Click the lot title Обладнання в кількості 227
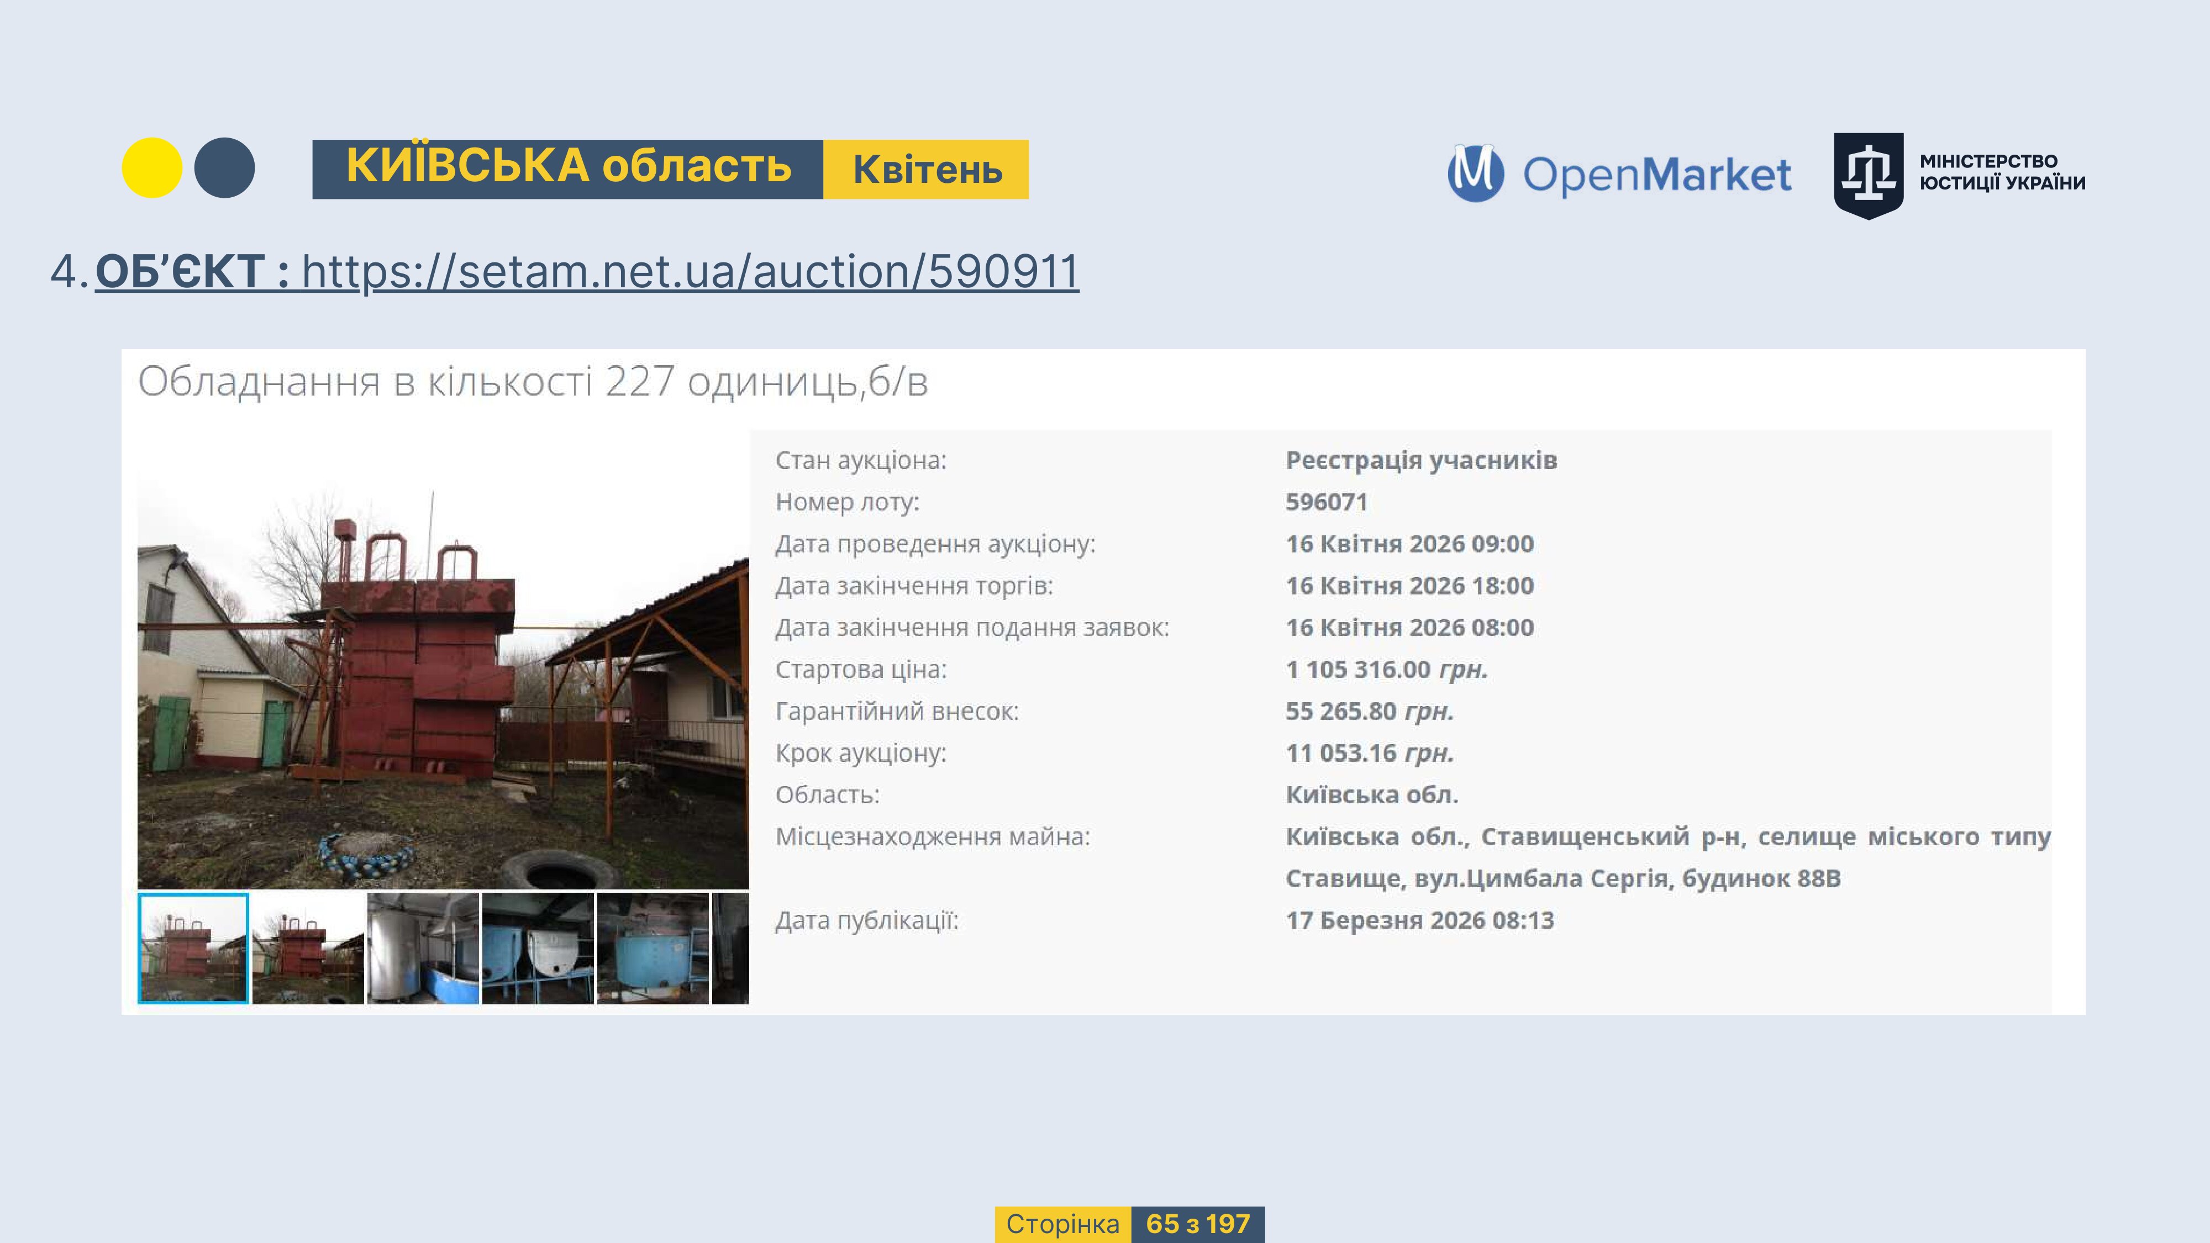The image size is (2210, 1243). pos(533,382)
